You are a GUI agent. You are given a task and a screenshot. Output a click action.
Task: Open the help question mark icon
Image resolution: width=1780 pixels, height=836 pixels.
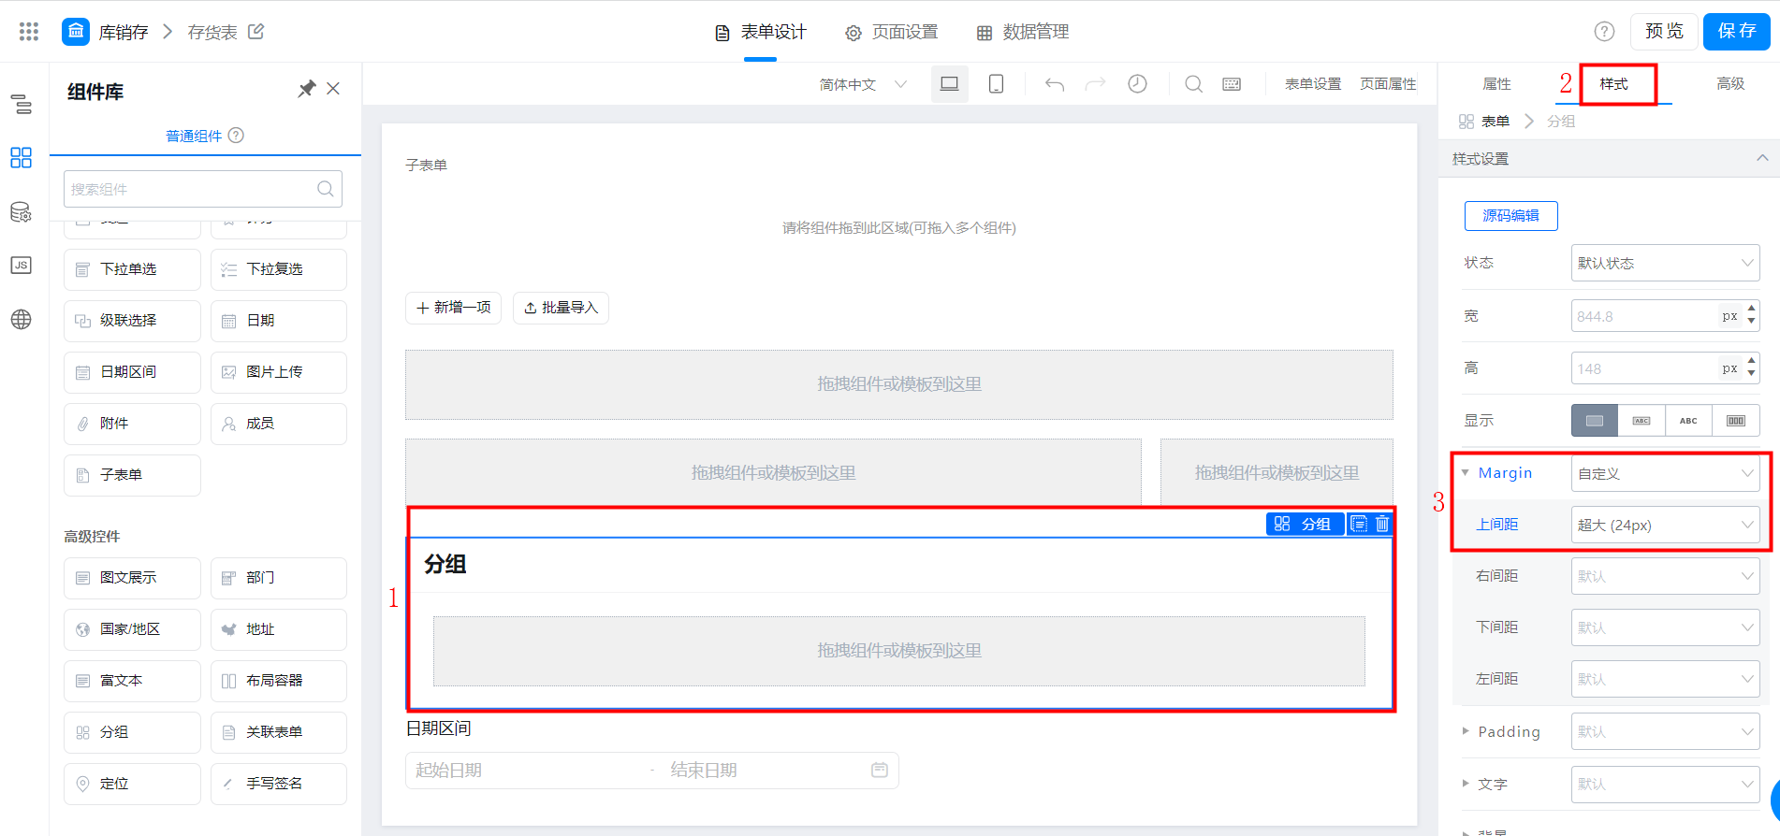point(1604,32)
